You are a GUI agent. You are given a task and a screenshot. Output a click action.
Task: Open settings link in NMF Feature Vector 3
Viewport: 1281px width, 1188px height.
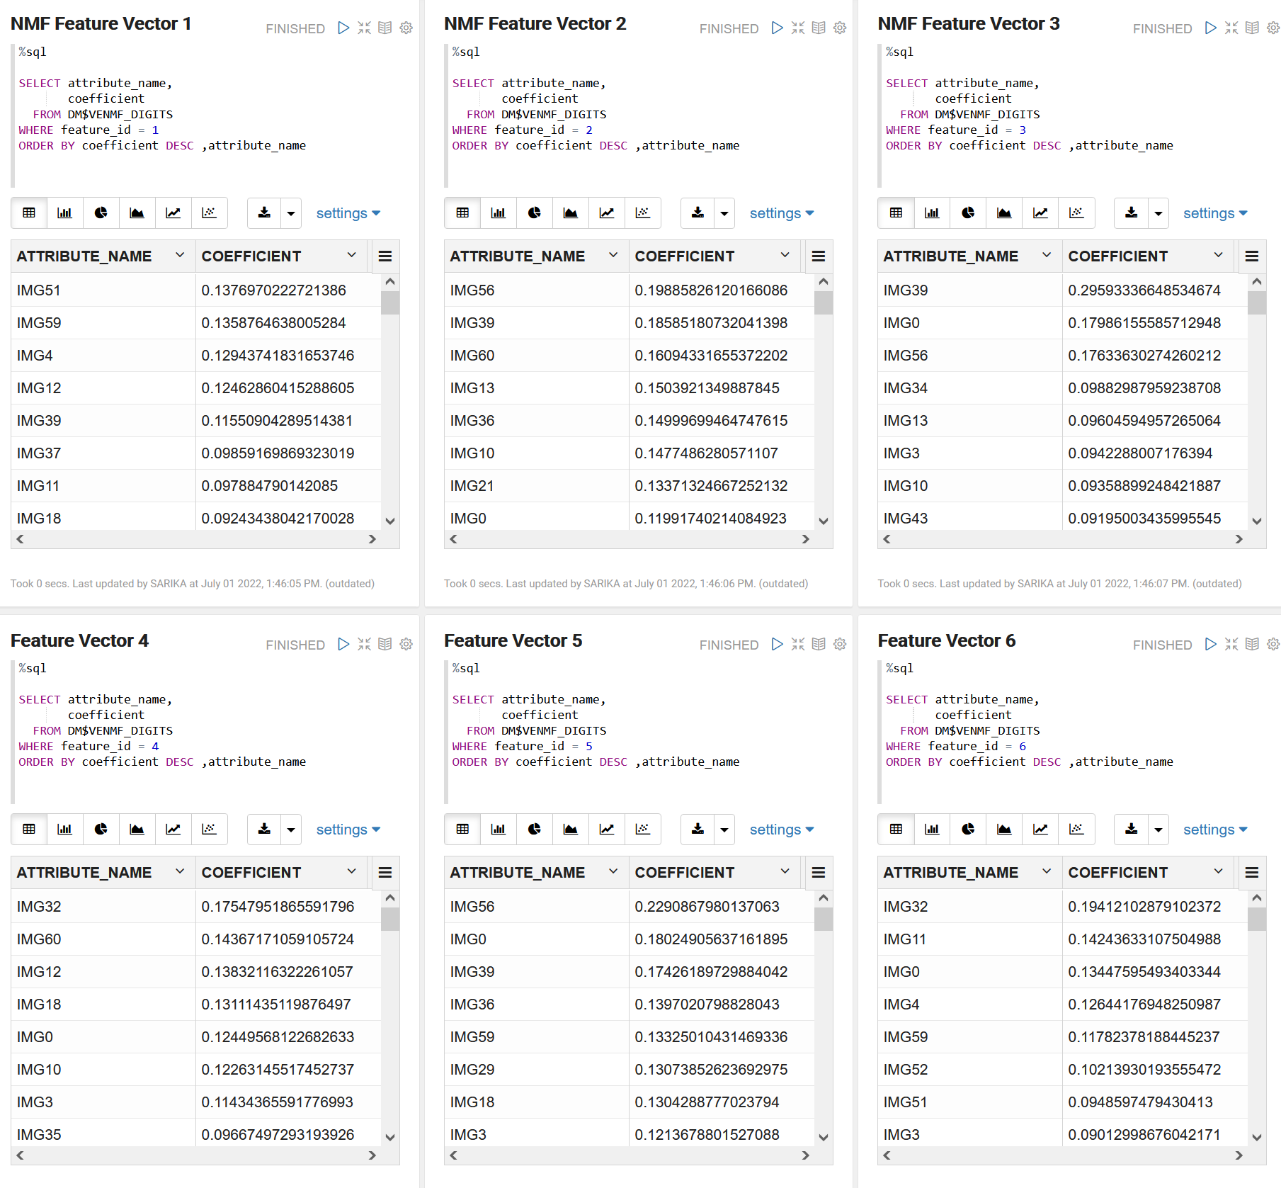pos(1215,213)
